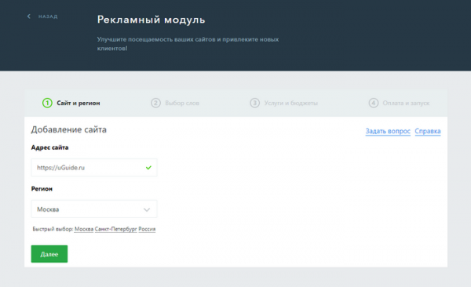Click the Добавление сайта heading
Image resolution: width=471 pixels, height=287 pixels.
tap(69, 129)
